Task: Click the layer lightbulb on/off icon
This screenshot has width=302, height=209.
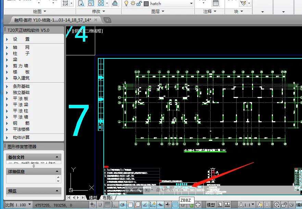Action: coord(126,3)
